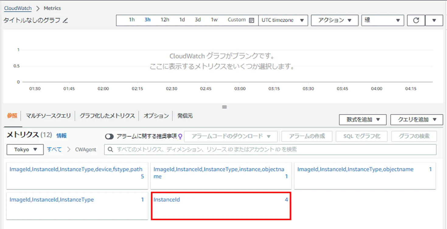Open the ImageId,InstanceId,InstanceType,objectname dimension card

pyautogui.click(x=365, y=176)
